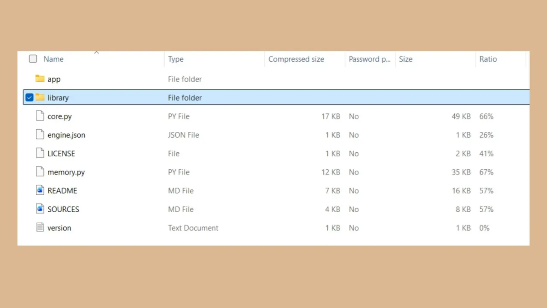Select the core.py file icon
The width and height of the screenshot is (547, 308).
click(x=40, y=116)
